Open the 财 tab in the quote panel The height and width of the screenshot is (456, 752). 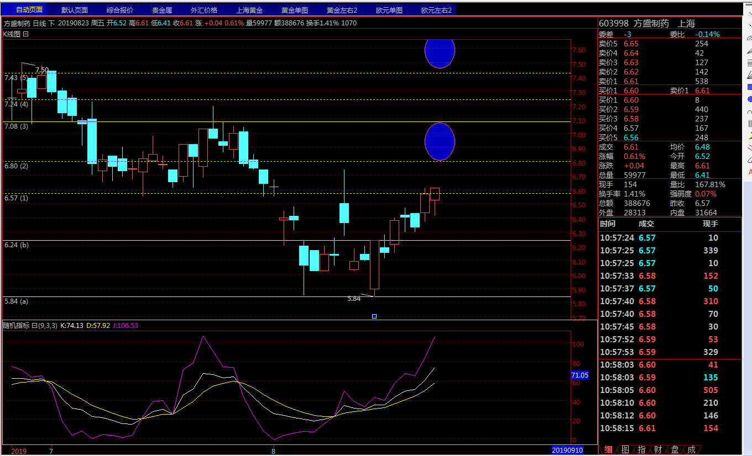click(658, 450)
